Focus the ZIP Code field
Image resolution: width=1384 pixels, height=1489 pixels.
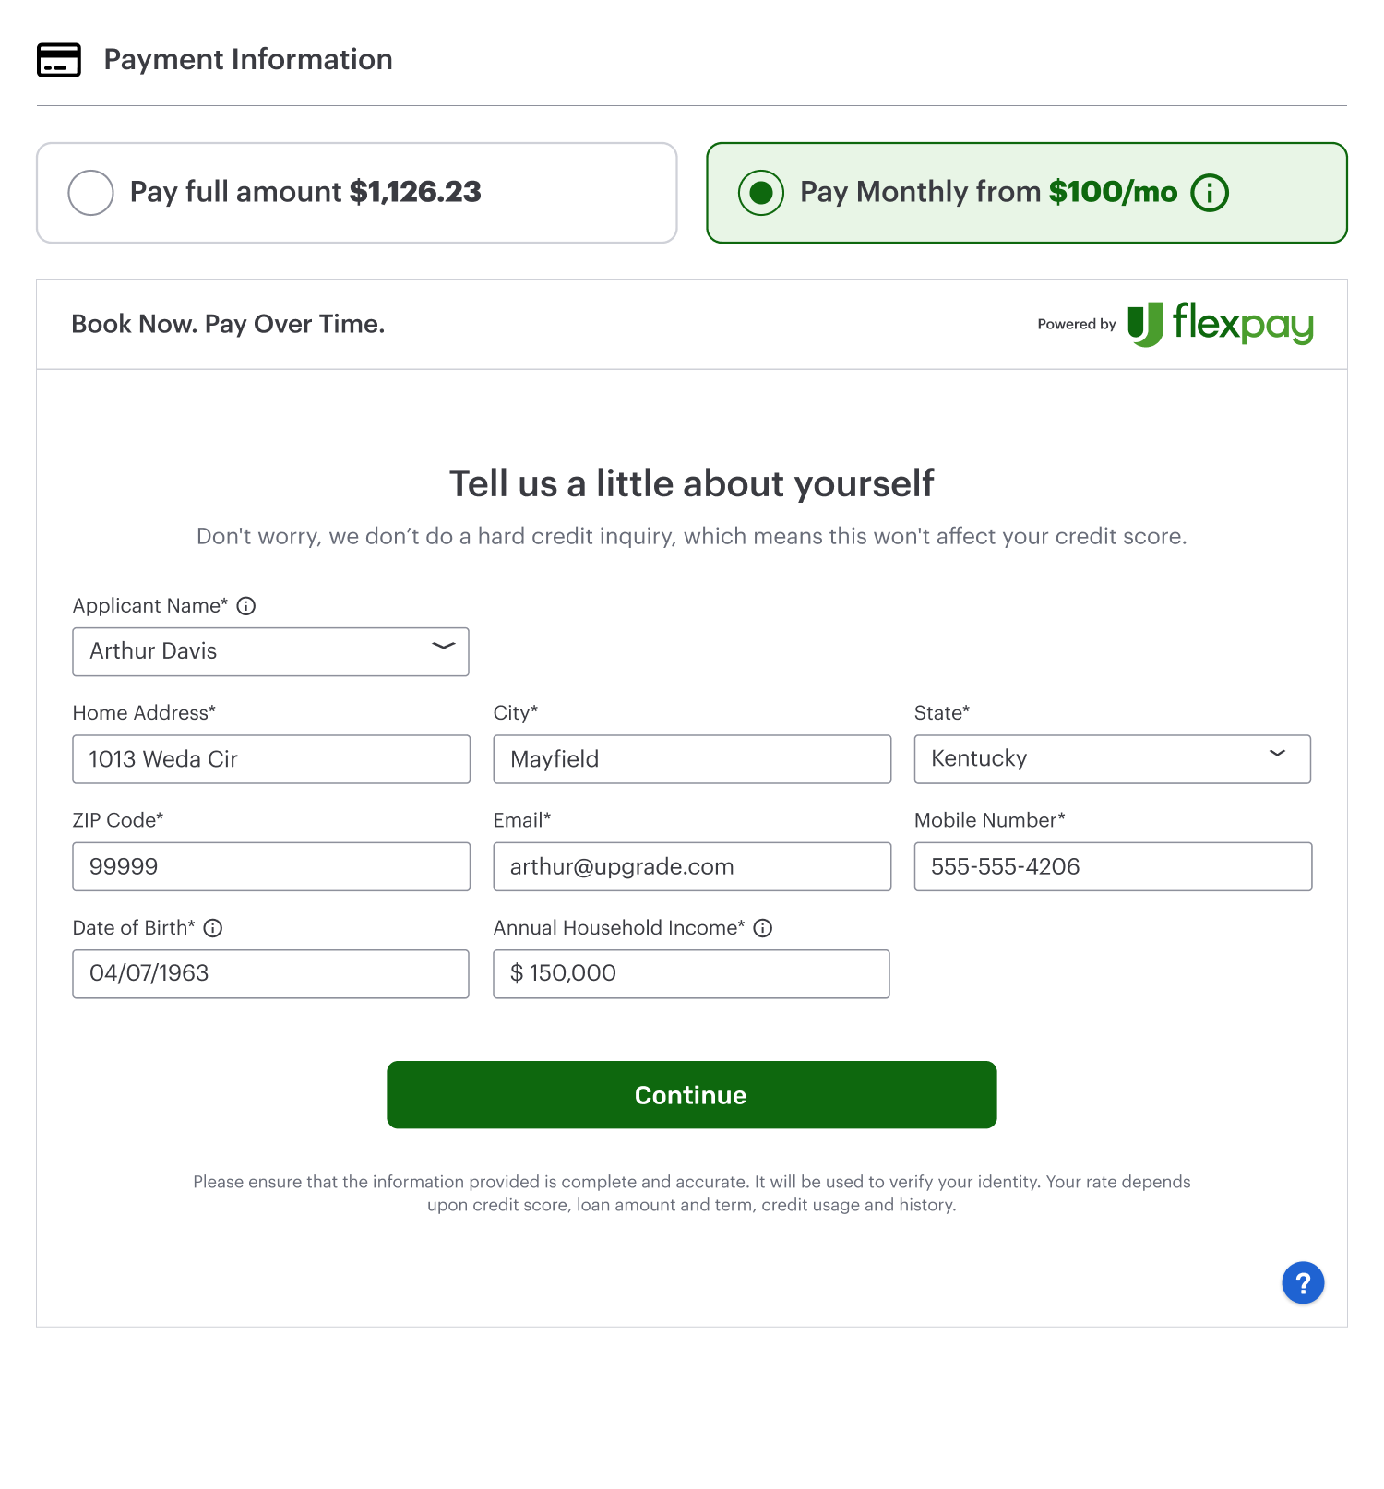coord(271,866)
